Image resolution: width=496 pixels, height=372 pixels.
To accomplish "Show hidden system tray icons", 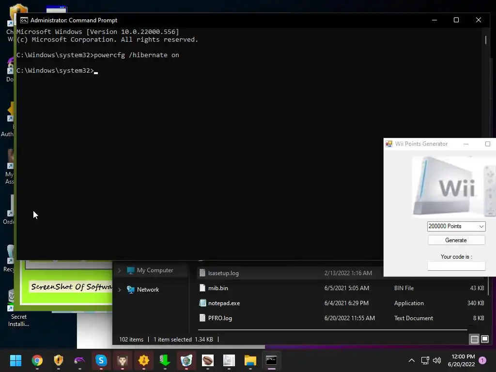I will [412, 360].
